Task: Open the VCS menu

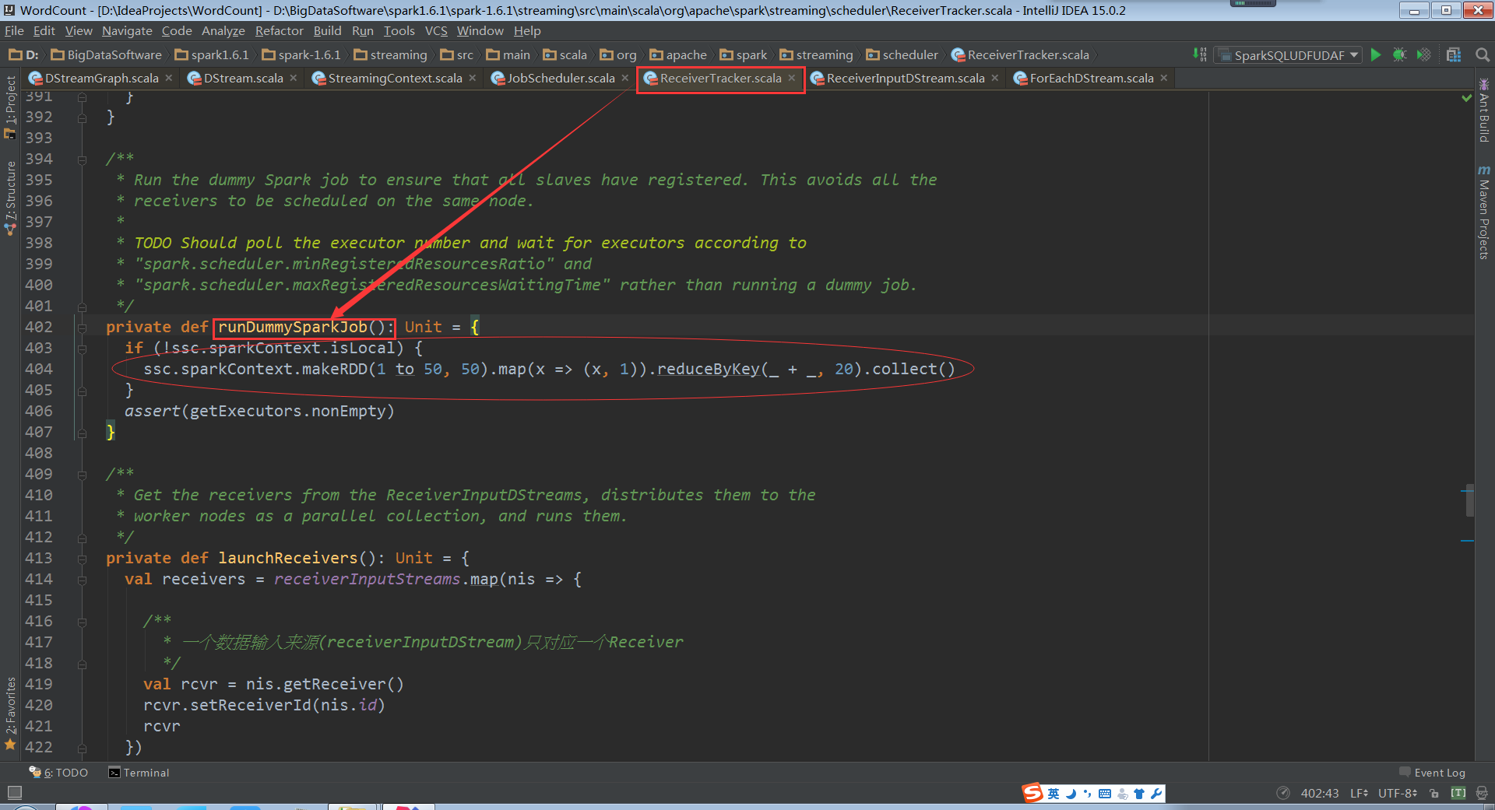Action: pos(436,31)
